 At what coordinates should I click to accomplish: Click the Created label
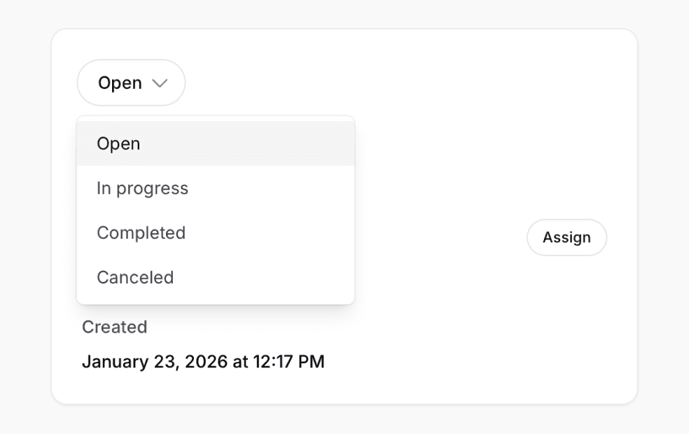click(114, 327)
